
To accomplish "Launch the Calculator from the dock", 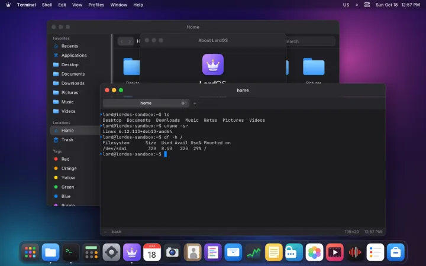I will pos(91,252).
